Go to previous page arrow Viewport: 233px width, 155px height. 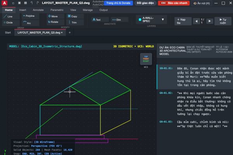(196, 21)
